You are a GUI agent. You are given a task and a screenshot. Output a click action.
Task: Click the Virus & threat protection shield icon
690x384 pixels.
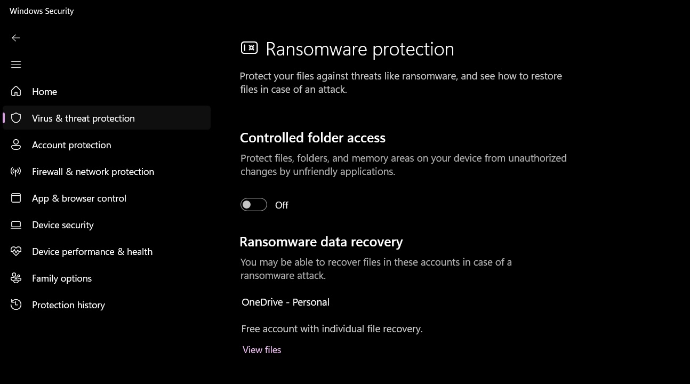click(x=16, y=118)
